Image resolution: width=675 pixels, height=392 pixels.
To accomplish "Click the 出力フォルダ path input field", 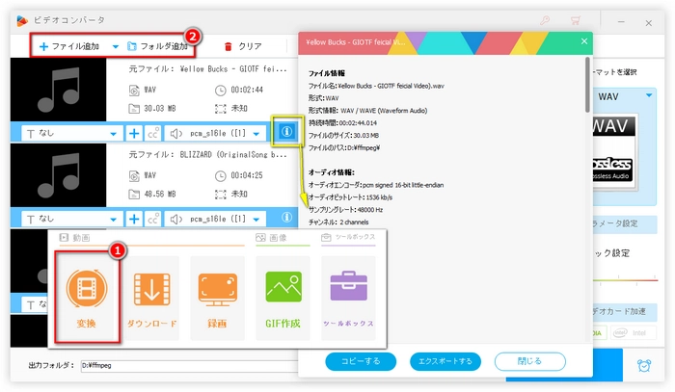I will click(189, 365).
